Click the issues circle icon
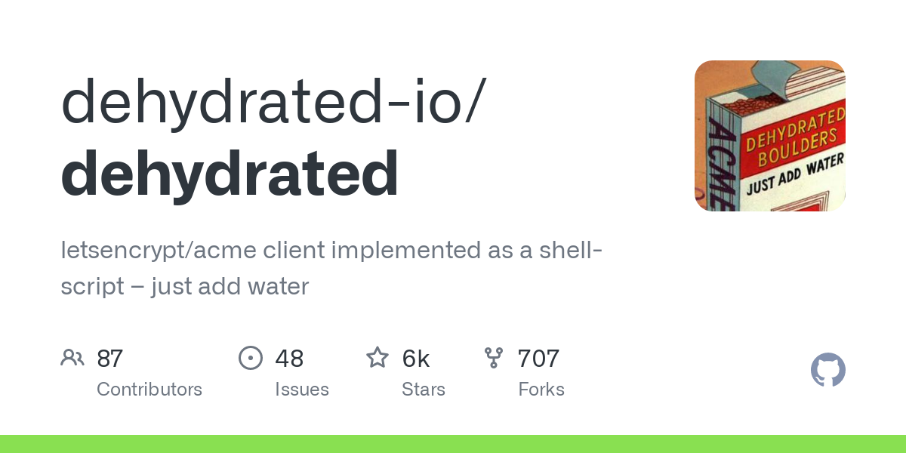Viewport: 906px width, 453px height. (x=251, y=358)
